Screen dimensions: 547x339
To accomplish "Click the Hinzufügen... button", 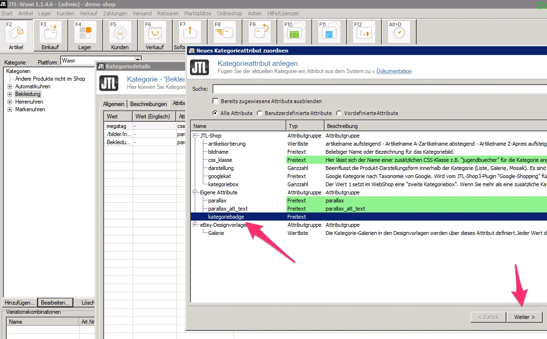I will (20, 303).
